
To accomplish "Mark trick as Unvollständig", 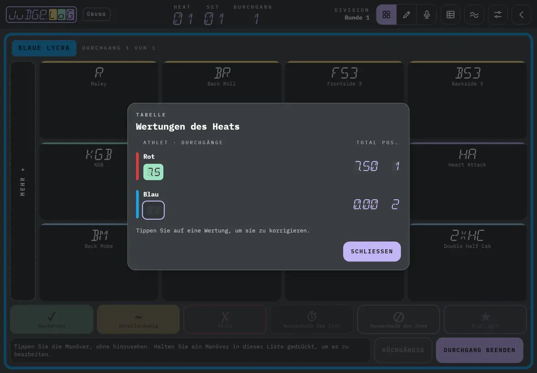I will 138,319.
